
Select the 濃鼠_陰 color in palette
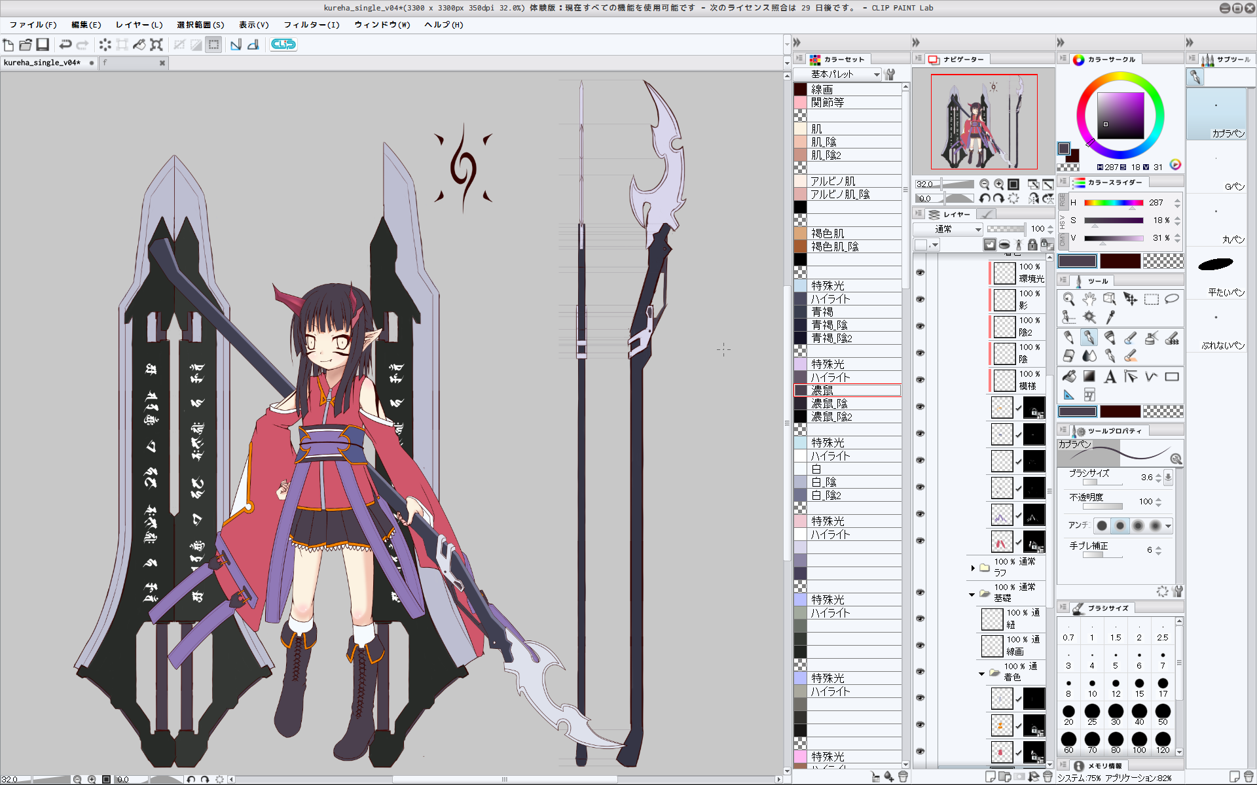pyautogui.click(x=847, y=404)
